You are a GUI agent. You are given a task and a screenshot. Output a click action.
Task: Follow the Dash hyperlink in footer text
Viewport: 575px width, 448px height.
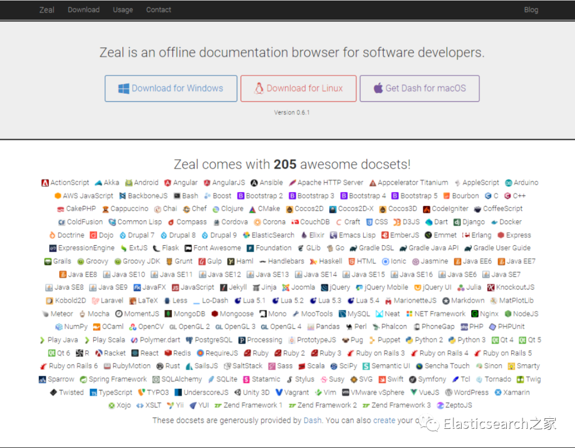pos(313,420)
